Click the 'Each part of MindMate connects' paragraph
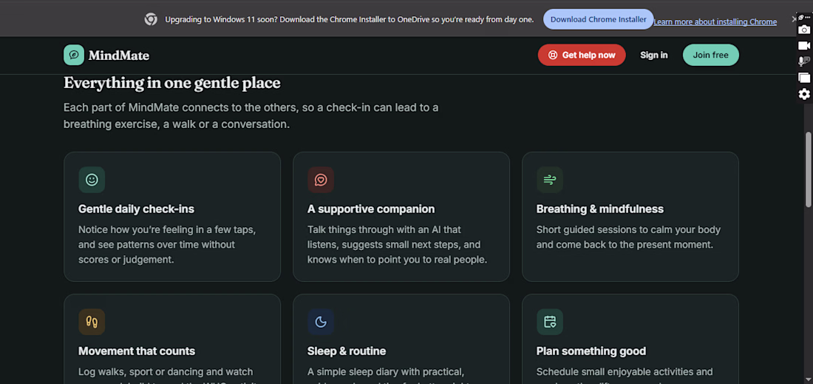This screenshot has height=384, width=813. 251,116
